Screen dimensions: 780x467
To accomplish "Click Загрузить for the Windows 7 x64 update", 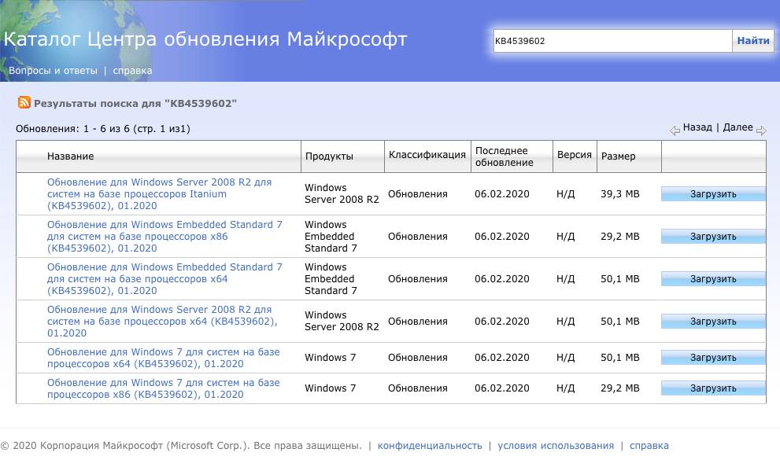I will point(713,358).
